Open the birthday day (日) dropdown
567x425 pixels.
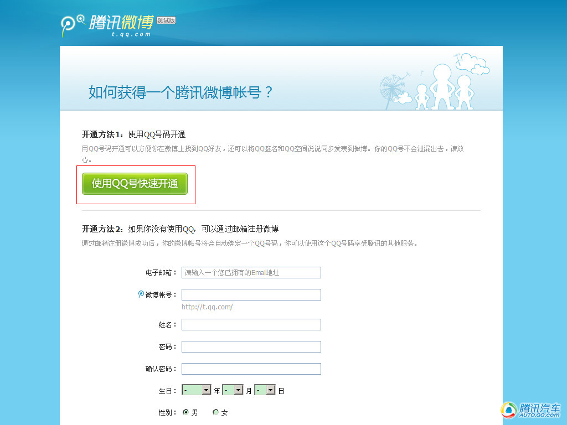tap(265, 390)
